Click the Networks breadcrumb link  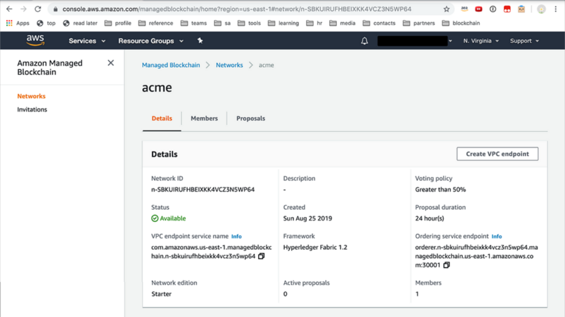pyautogui.click(x=229, y=65)
